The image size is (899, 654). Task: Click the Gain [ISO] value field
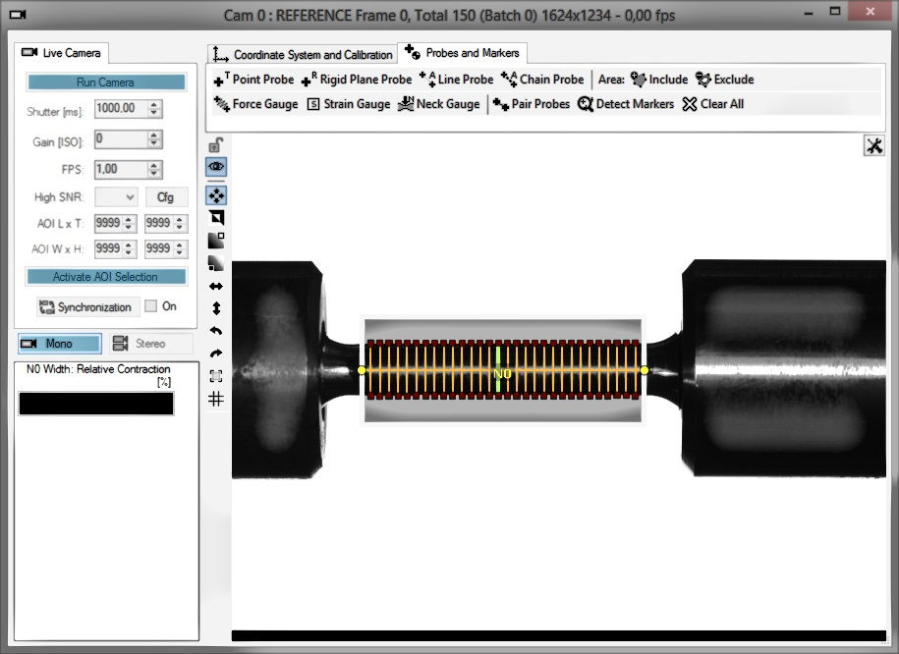pyautogui.click(x=121, y=138)
